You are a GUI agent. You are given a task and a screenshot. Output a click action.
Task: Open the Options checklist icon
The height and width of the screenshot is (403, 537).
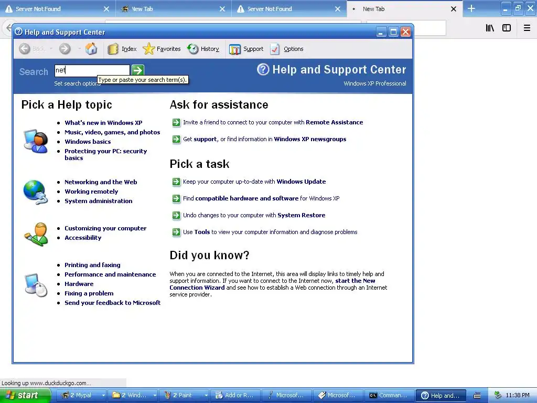[x=275, y=49]
